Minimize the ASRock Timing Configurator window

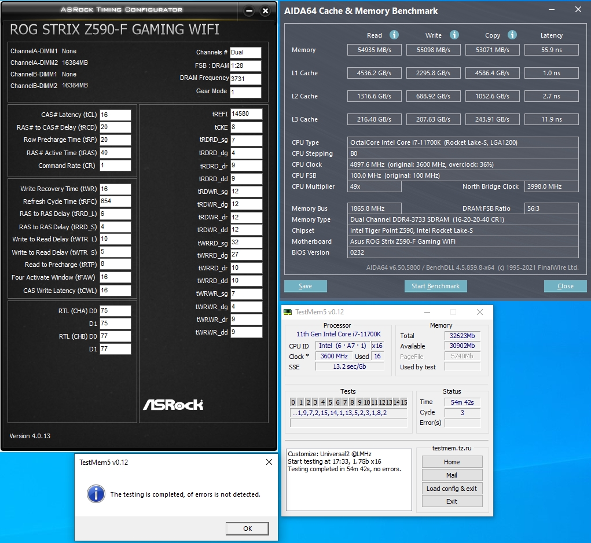[x=249, y=11]
